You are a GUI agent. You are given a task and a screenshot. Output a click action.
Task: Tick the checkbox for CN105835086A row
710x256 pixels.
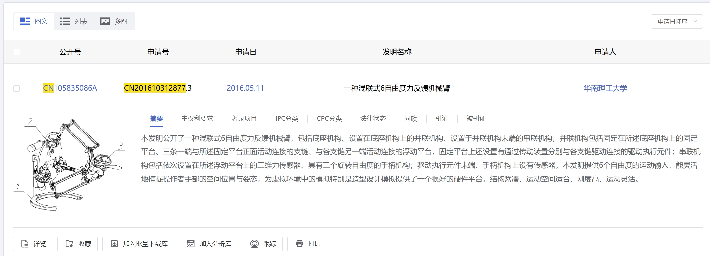point(17,88)
